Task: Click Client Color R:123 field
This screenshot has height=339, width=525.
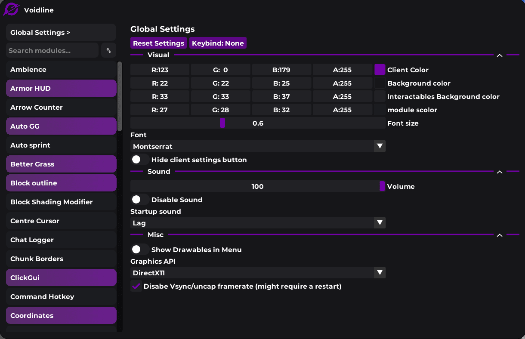Action: coord(160,70)
